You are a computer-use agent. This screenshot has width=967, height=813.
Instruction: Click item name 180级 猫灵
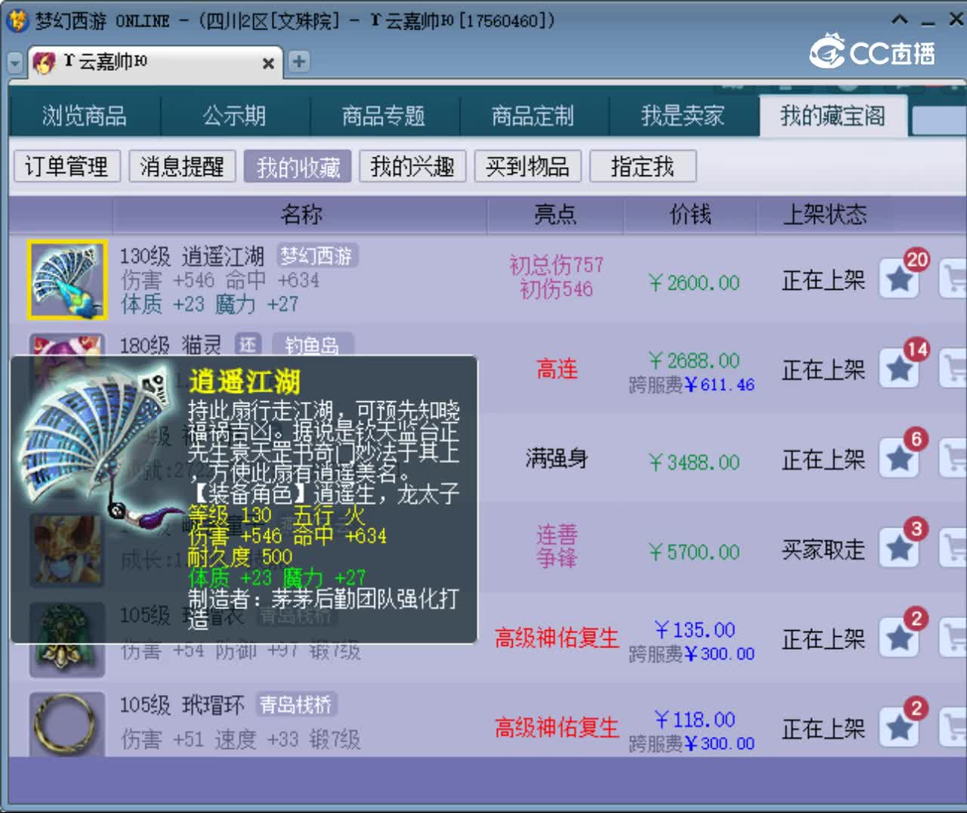pos(171,345)
